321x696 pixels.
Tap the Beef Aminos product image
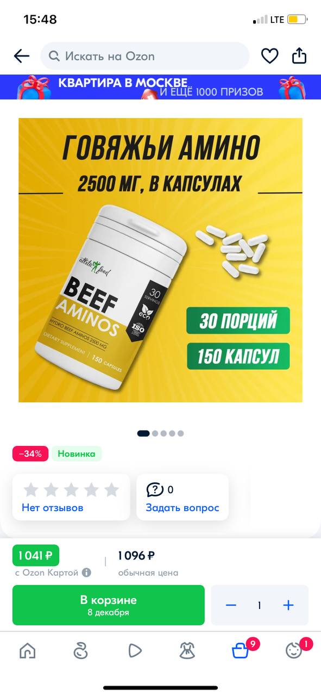click(x=160, y=260)
